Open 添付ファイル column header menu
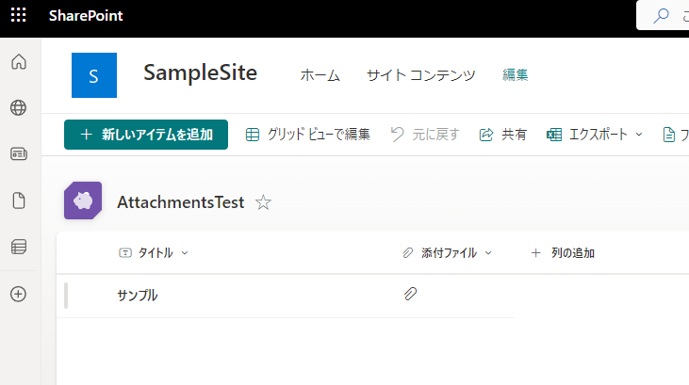Screen dimensions: 689x385 click(x=448, y=253)
